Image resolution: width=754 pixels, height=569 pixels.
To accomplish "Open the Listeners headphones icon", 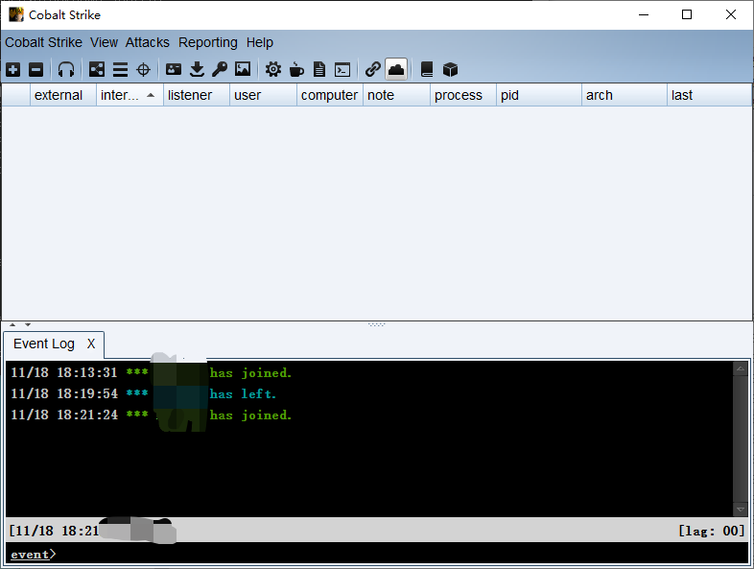I will click(66, 69).
